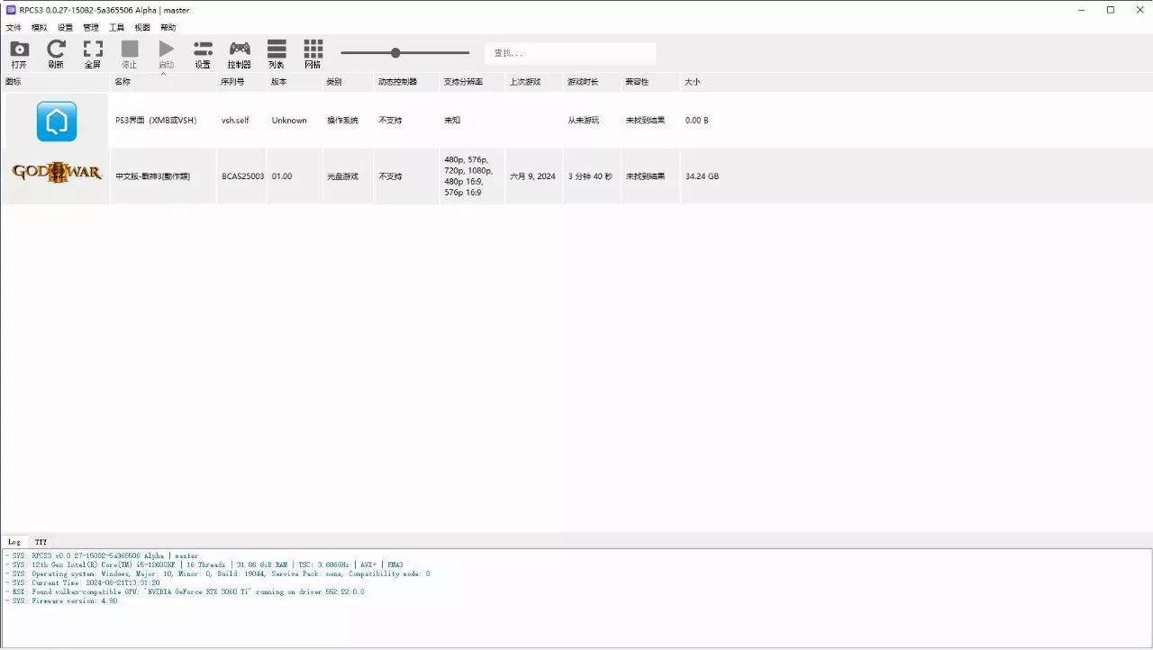Switch to the Log tab

click(x=14, y=542)
